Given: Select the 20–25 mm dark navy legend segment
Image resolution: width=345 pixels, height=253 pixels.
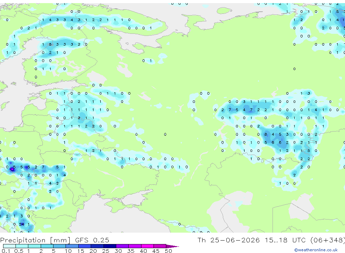Looking at the screenshot, I should 97,246.
